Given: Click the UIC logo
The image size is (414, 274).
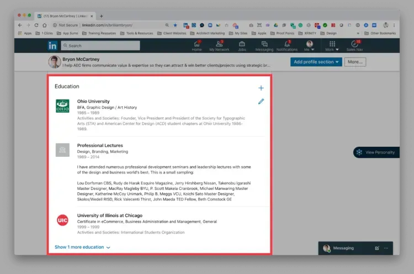Looking at the screenshot, I should pyautogui.click(x=62, y=220).
